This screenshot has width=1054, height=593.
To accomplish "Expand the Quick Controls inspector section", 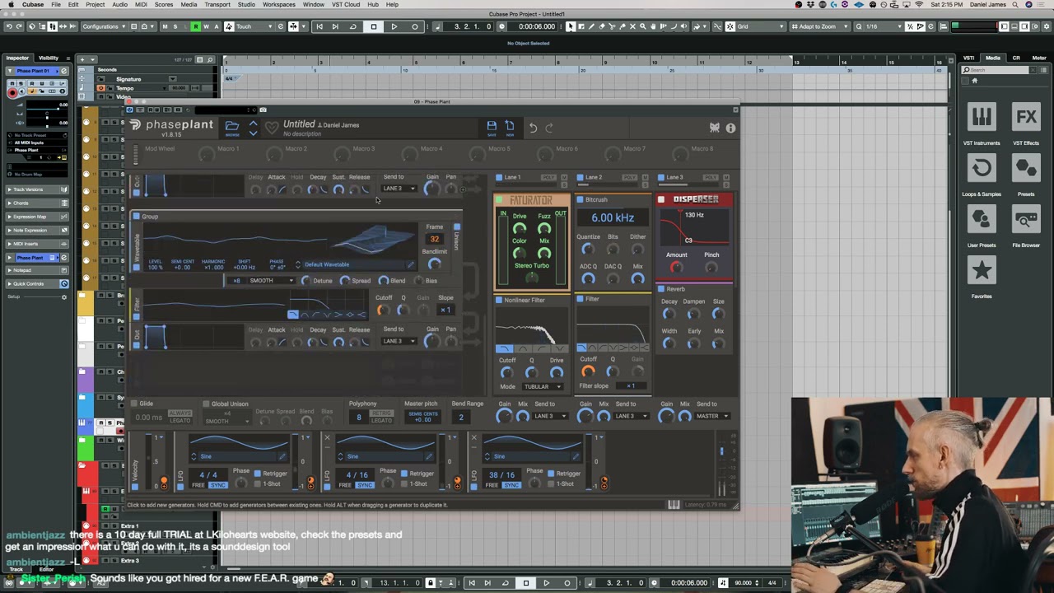I will (37, 284).
